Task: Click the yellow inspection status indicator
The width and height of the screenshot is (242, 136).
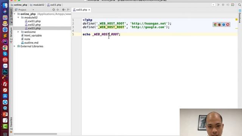Action: (x=236, y=20)
